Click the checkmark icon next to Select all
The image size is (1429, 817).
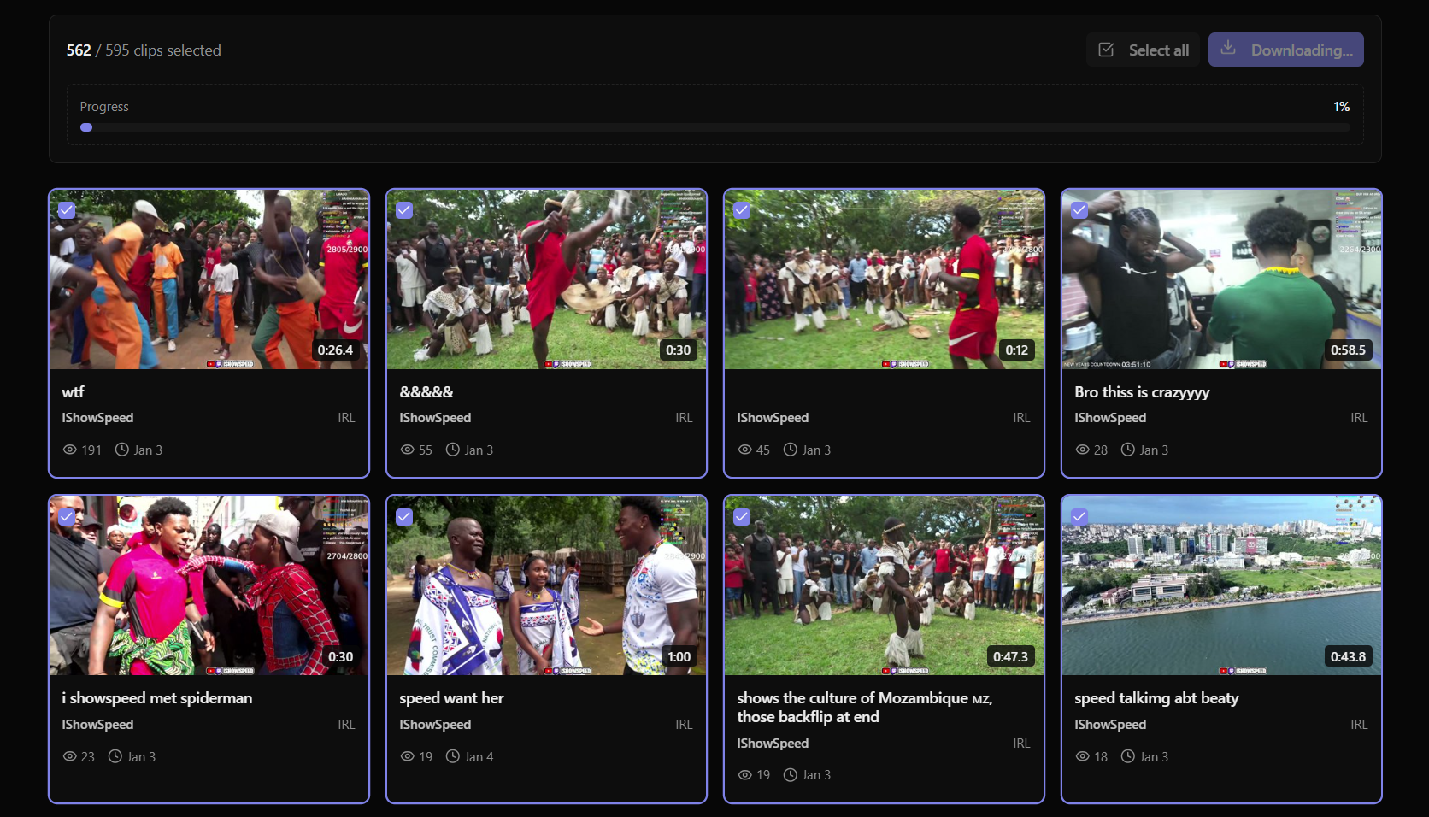pyautogui.click(x=1106, y=50)
